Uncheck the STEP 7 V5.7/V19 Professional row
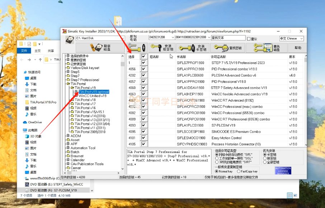325x208 pixels. click(143, 63)
